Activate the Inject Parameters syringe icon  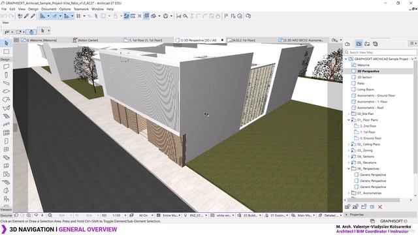pyautogui.click(x=33, y=16)
